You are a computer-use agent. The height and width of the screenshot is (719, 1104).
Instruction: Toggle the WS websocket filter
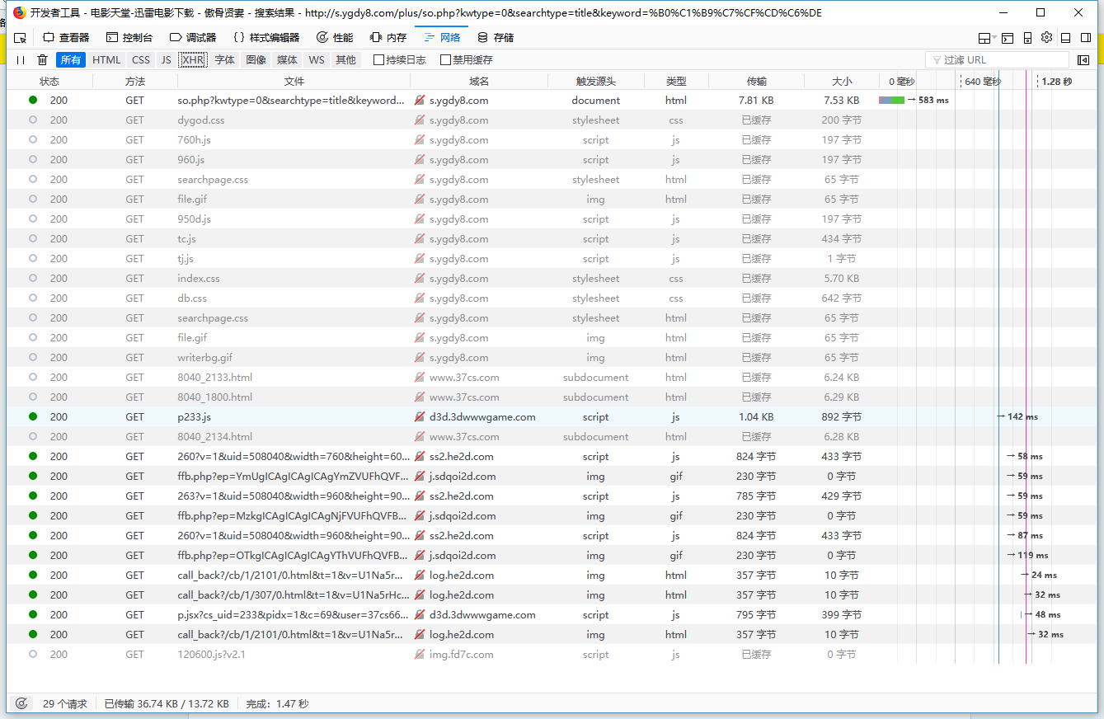coord(317,60)
